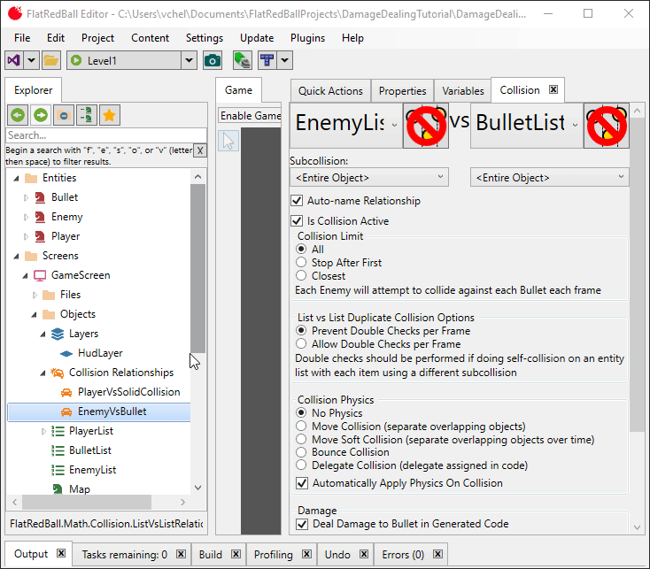Click the open folder toolbar icon
This screenshot has height=569, width=650.
click(51, 60)
